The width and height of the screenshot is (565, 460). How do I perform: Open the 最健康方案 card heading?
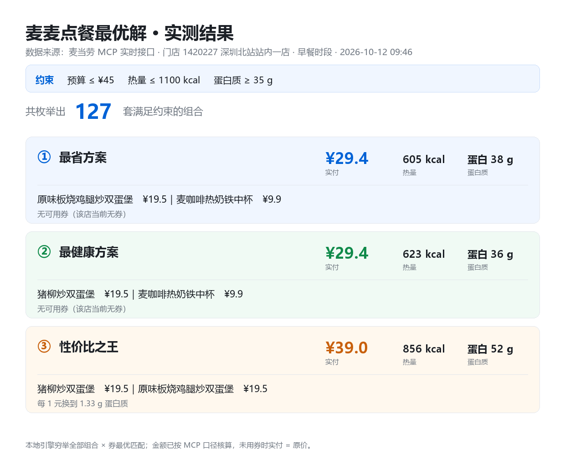point(89,252)
